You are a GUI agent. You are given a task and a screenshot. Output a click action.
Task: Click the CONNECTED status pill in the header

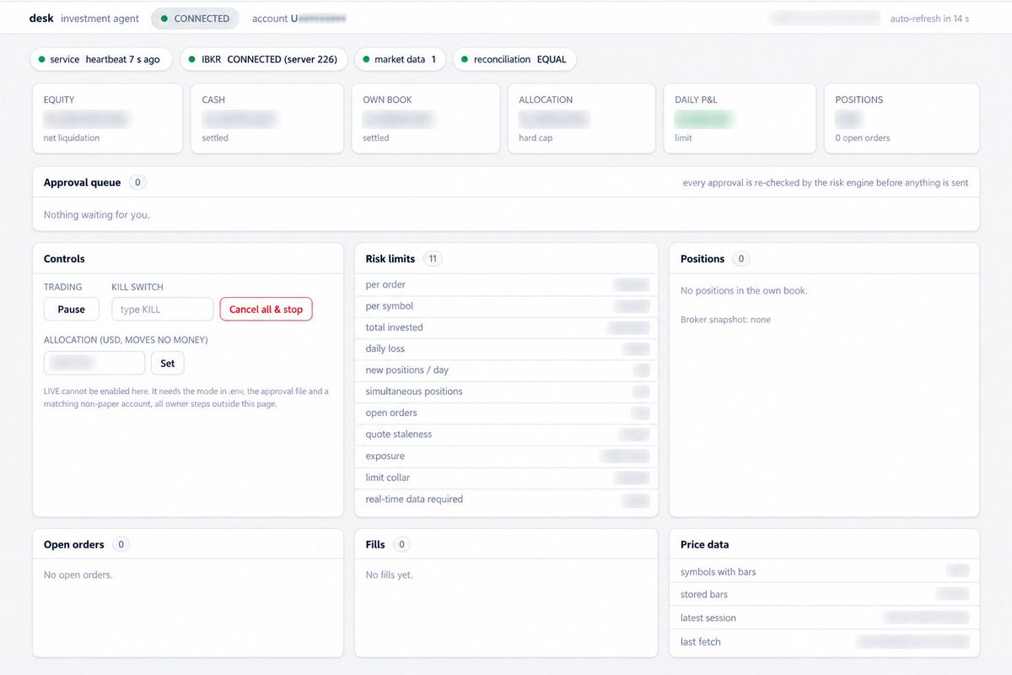click(195, 19)
